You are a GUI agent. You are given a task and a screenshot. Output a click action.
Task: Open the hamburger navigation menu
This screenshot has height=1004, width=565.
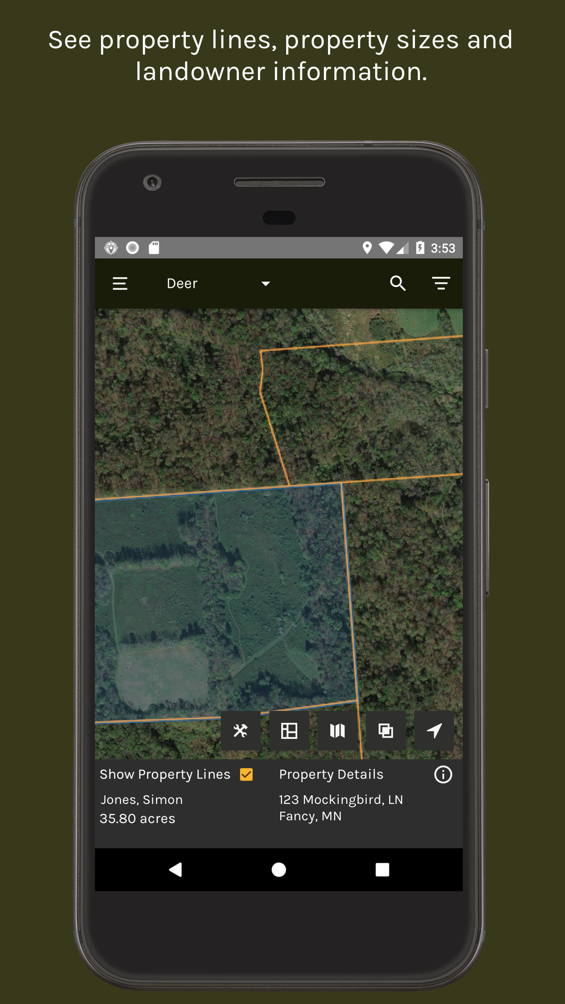pos(120,284)
